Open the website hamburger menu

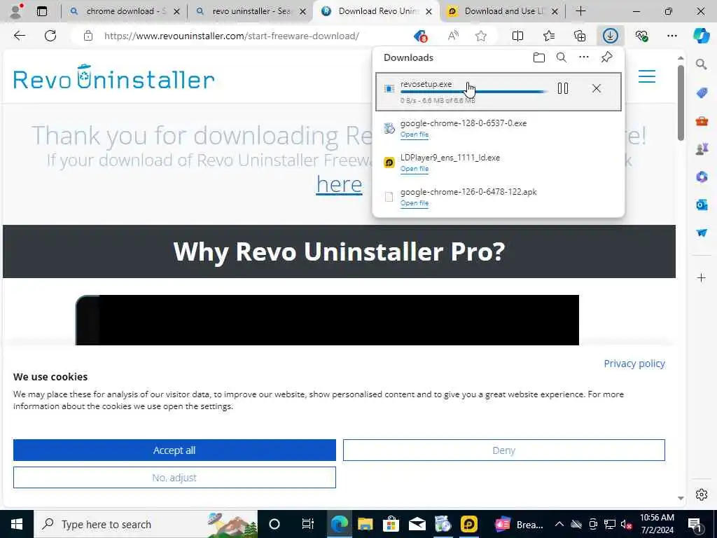[646, 76]
